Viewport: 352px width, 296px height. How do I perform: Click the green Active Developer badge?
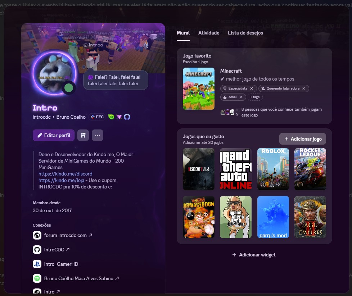(112, 117)
